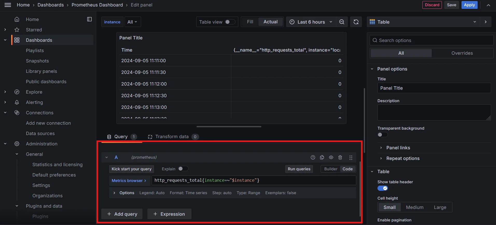Apply panel changes
Screen dimensions: 496x225
click(469, 5)
